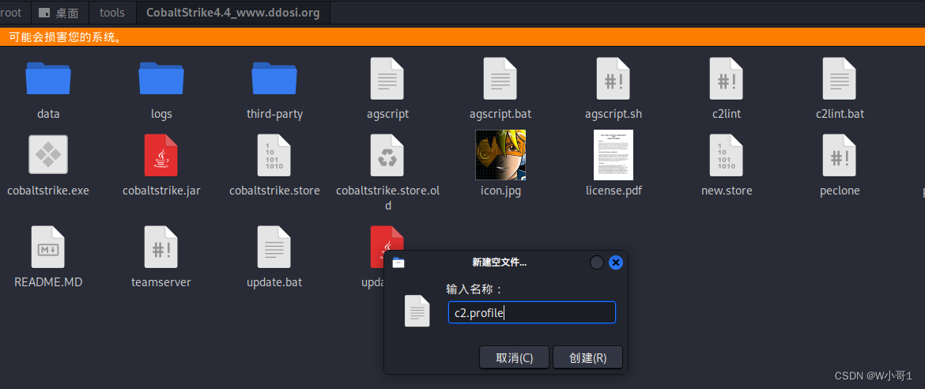Select the cobaltstrike.store binary icon

click(274, 155)
